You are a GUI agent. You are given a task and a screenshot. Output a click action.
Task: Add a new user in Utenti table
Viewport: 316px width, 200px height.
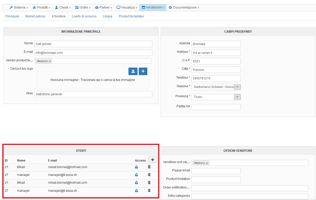(x=153, y=159)
